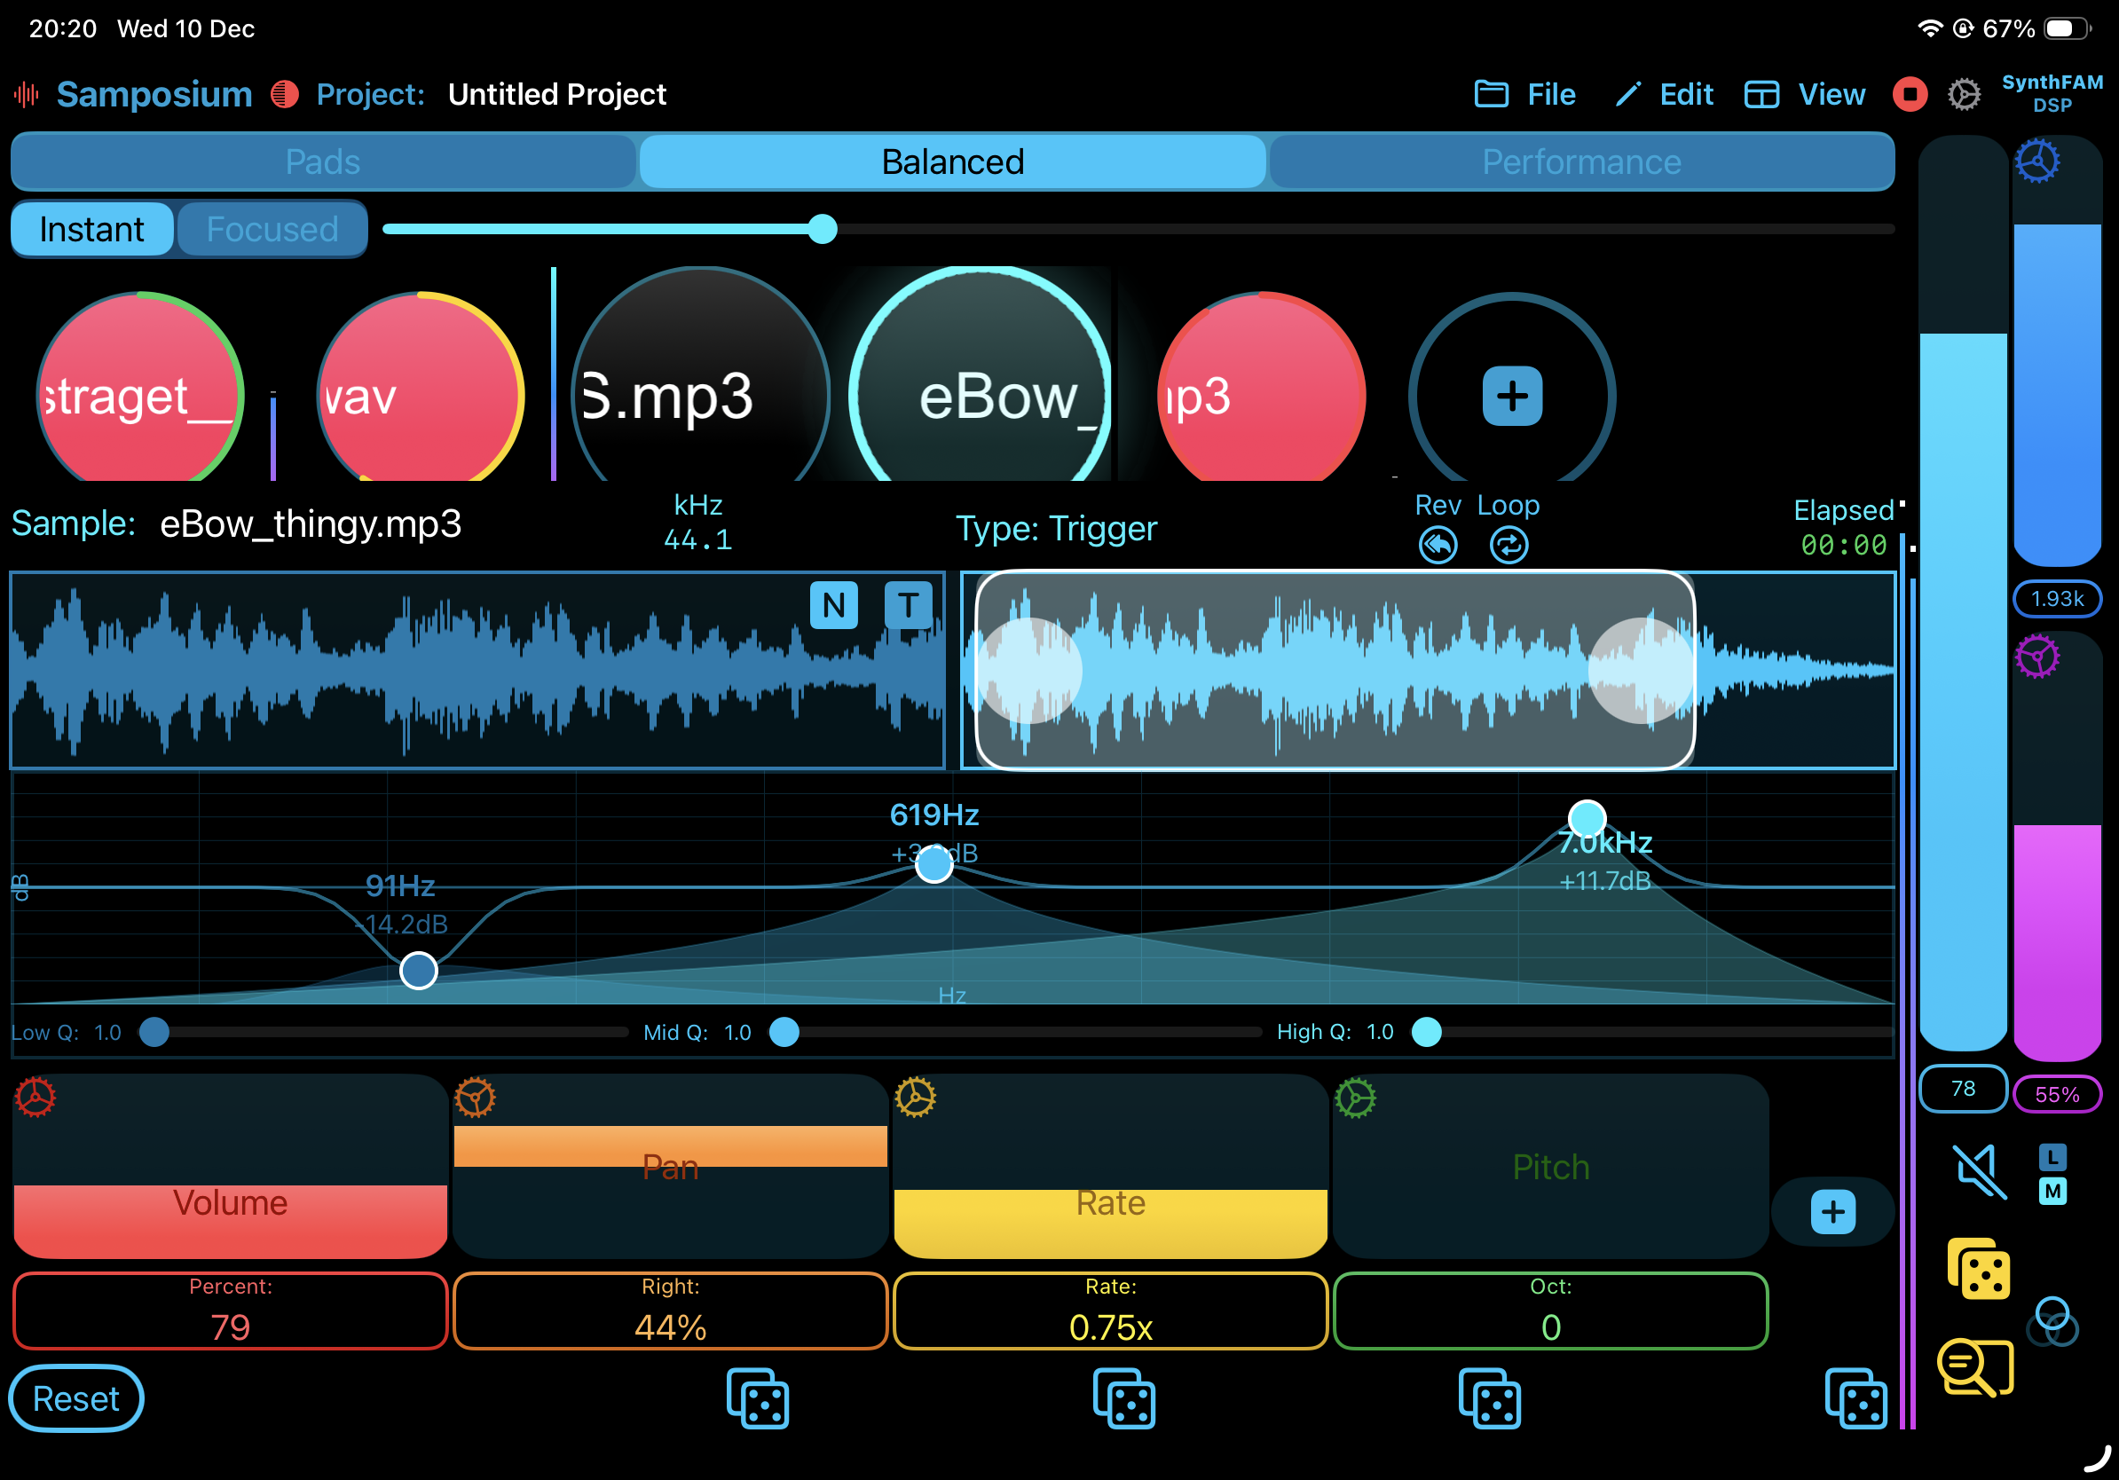The height and width of the screenshot is (1480, 2119).
Task: Toggle the L button in right sidebar
Action: coord(2052,1157)
